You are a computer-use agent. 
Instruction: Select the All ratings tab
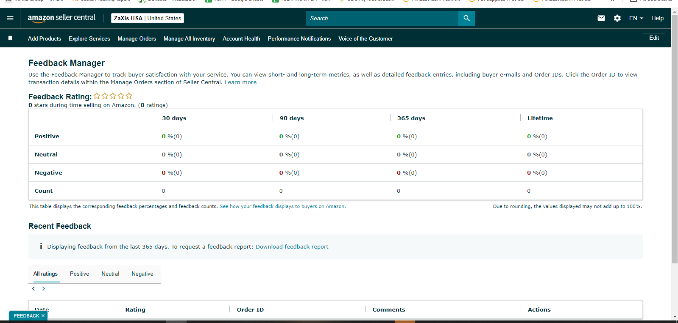click(x=45, y=274)
